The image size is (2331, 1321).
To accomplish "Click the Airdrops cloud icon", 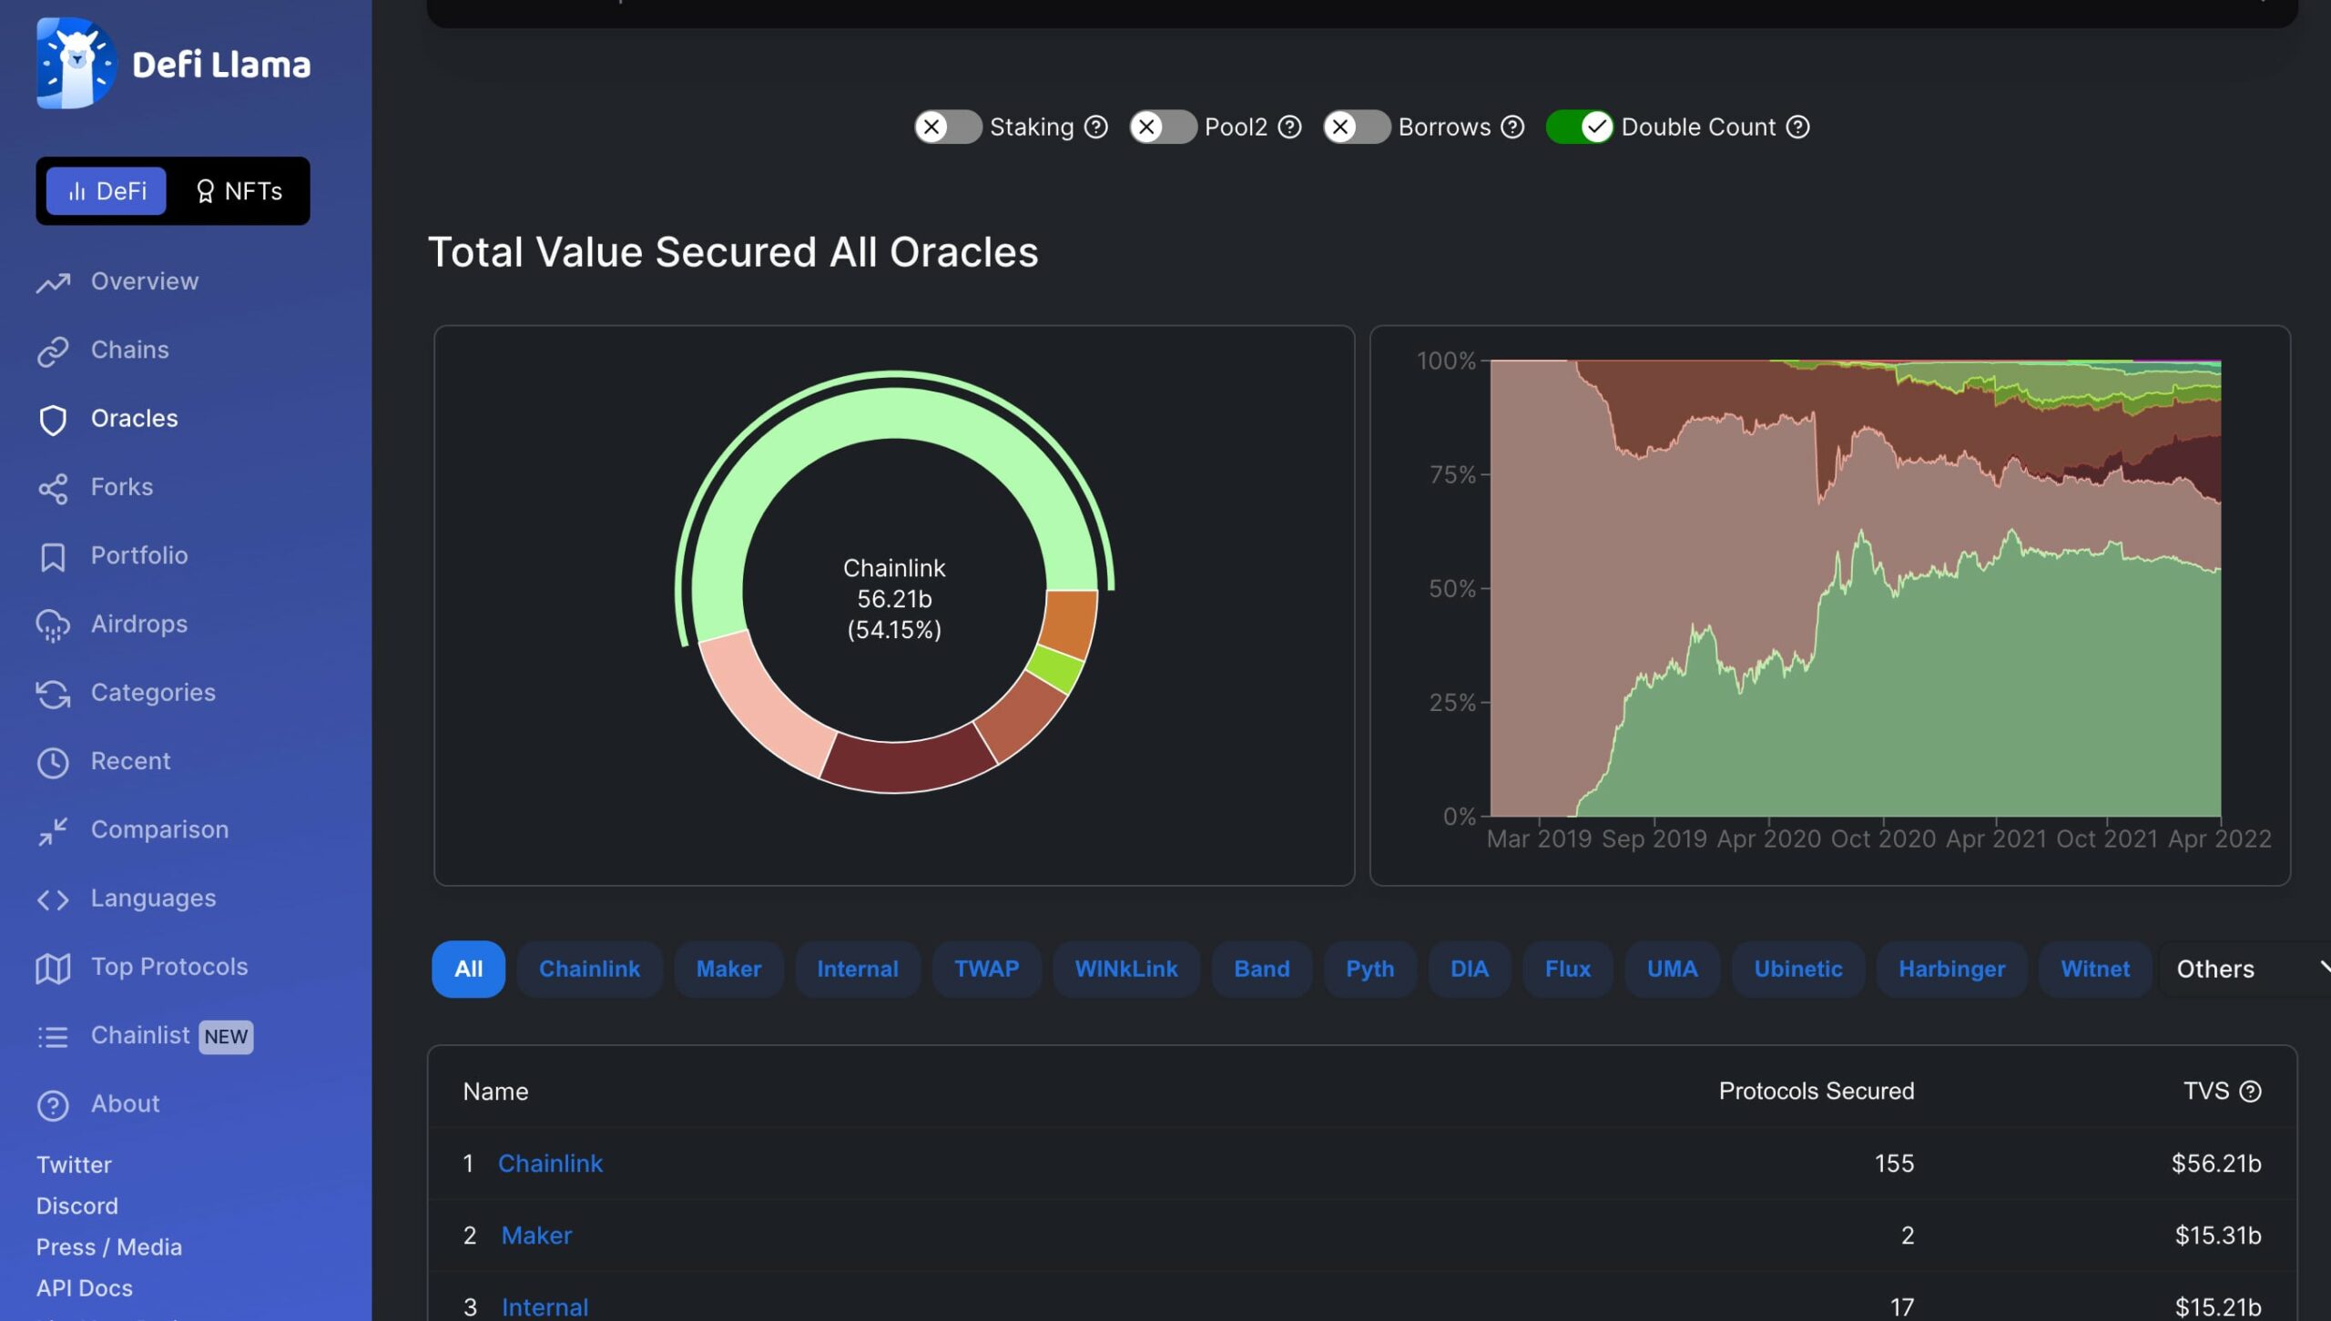I will click(x=53, y=625).
